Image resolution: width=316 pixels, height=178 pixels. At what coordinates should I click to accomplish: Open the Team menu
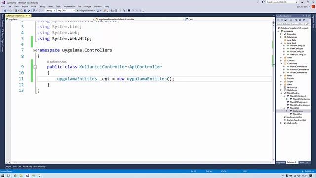pos(50,6)
